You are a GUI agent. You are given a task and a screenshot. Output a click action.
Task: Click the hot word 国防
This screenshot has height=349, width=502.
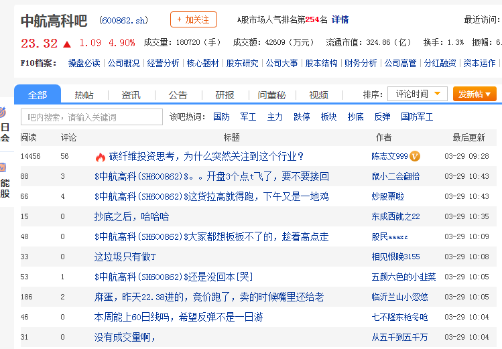222,117
